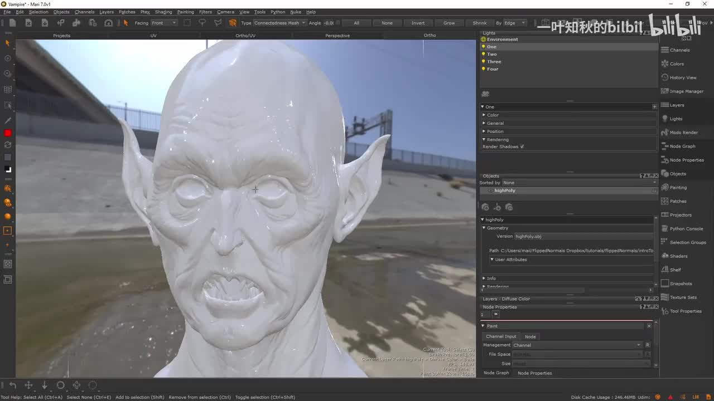The height and width of the screenshot is (401, 714).
Task: Click the red foreground color swatch
Action: pyautogui.click(x=8, y=133)
